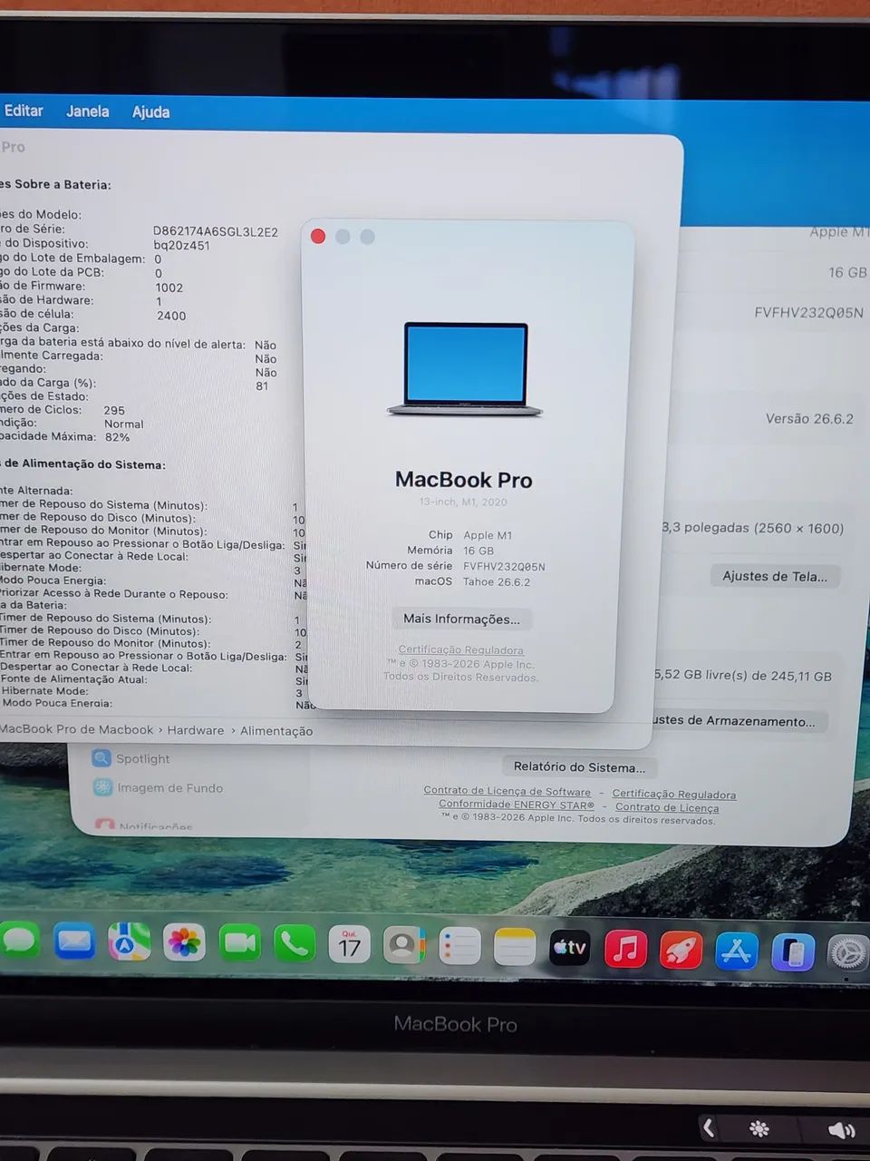
Task: Click the Relatório do Sistema button
Action: coord(579,766)
